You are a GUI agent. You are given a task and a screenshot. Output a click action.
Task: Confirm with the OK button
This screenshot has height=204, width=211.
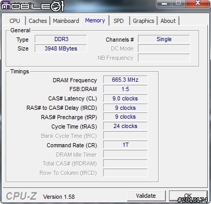coord(188,196)
